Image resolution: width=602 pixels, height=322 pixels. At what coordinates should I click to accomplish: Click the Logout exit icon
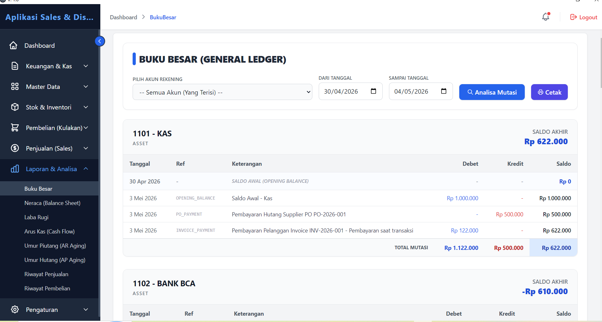(x=573, y=17)
